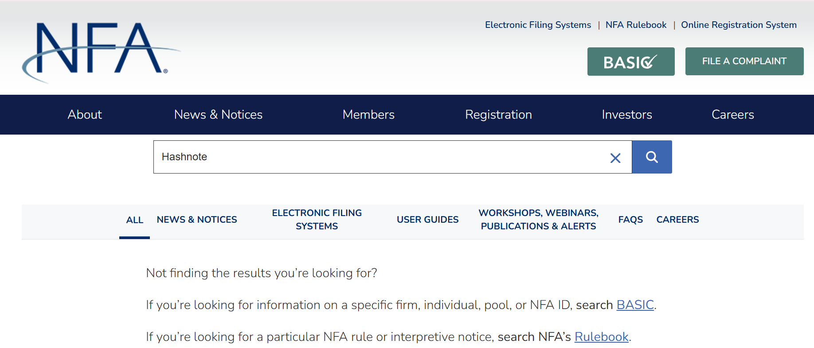This screenshot has height=348, width=814.
Task: Click the text "Not finding the results you're looking for?"
Action: [x=262, y=273]
